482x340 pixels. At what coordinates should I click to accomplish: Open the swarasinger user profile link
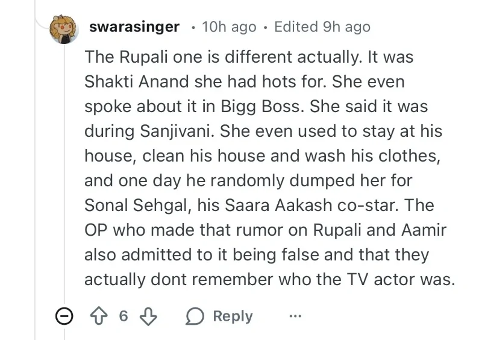pos(134,27)
